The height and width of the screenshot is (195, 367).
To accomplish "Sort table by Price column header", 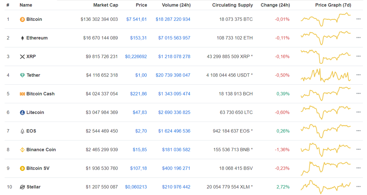I will [x=141, y=5].
